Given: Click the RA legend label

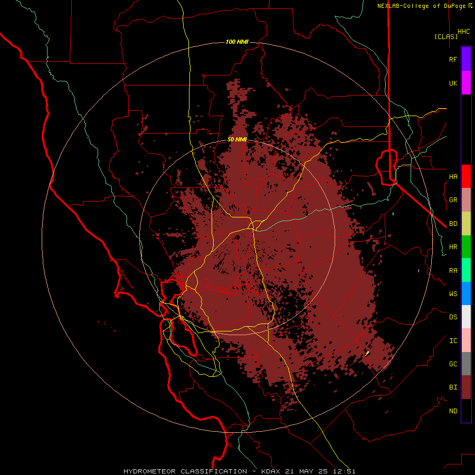Looking at the screenshot, I should pyautogui.click(x=453, y=271).
